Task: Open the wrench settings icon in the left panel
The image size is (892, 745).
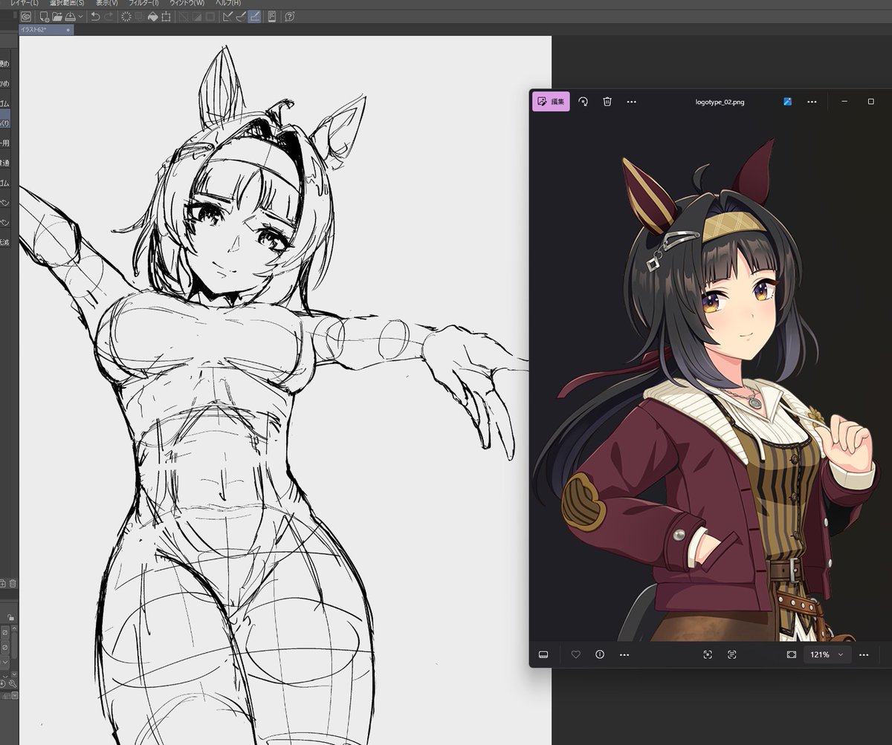Action: click(x=13, y=683)
